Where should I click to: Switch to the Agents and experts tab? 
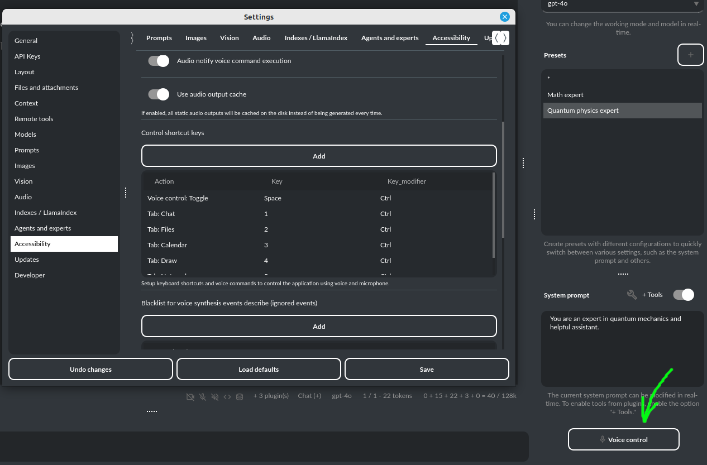point(390,38)
